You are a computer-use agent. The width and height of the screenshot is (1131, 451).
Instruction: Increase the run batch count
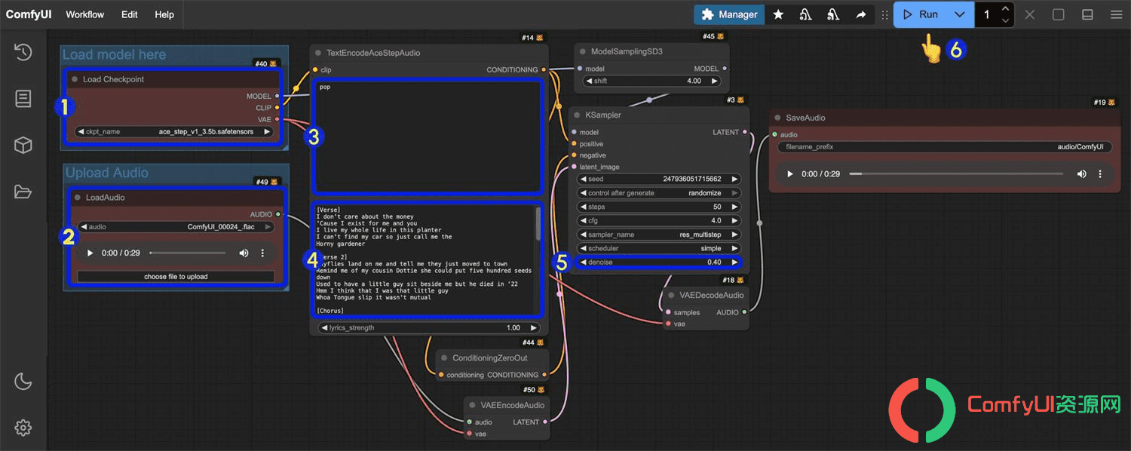tap(1006, 8)
